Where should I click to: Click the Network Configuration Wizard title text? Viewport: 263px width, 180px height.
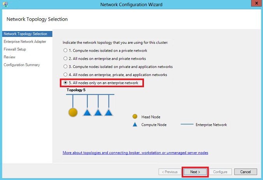click(x=131, y=5)
